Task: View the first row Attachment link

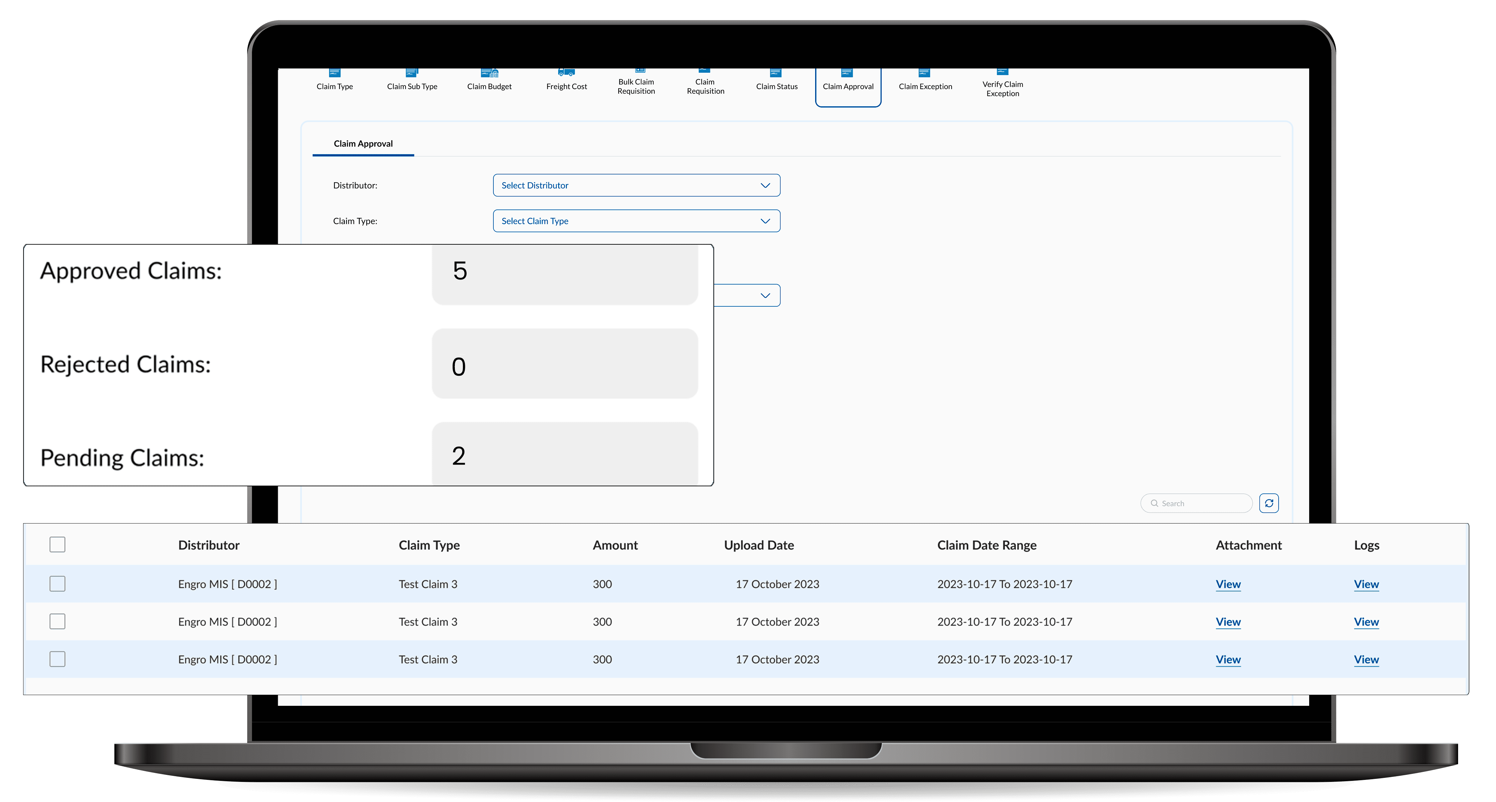Action: [1228, 584]
